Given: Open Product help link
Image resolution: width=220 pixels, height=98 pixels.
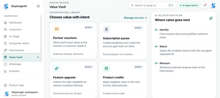Looking at the screenshot, I should (x=21, y=85).
